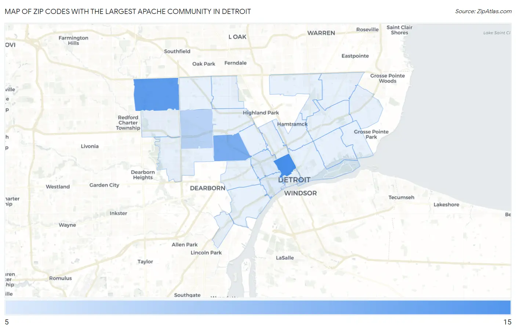Click the legend maximum value 15
Image resolution: width=516 pixels, height=330 pixels.
click(507, 322)
